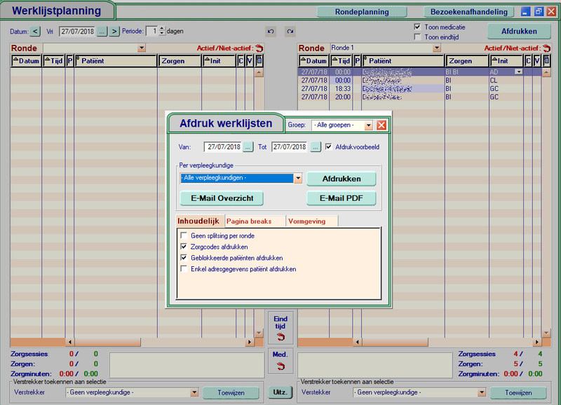The width and height of the screenshot is (561, 405).
Task: Expand the Alle verpleegkundigen dropdown
Action: click(298, 179)
